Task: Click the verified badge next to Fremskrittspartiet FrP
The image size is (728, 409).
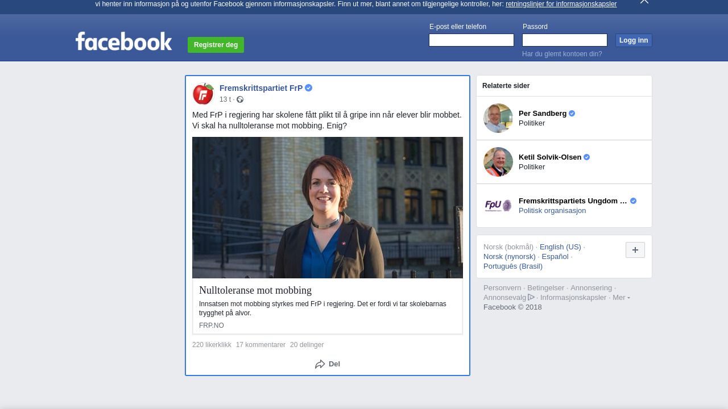Action: [309, 88]
